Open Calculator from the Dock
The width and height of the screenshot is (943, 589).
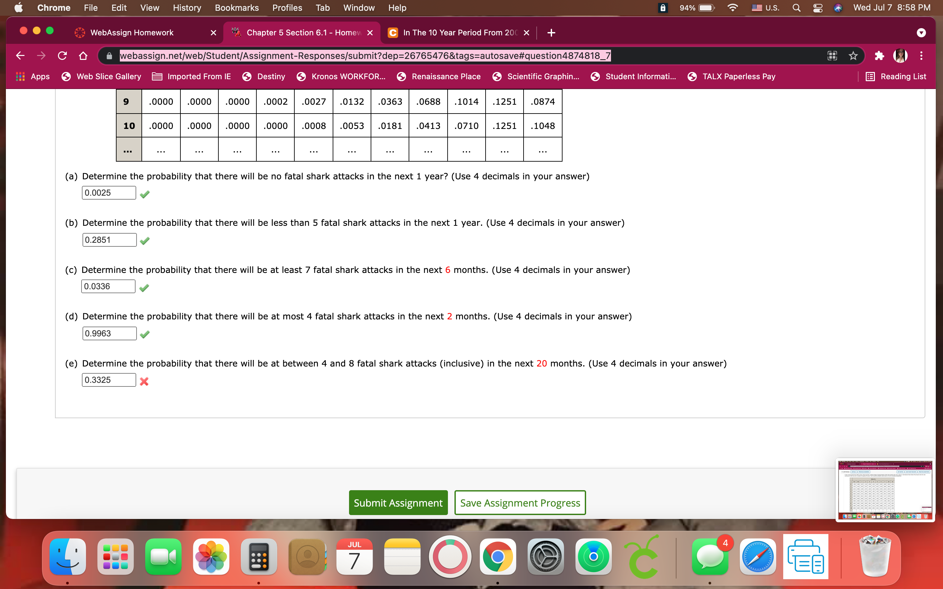[259, 557]
